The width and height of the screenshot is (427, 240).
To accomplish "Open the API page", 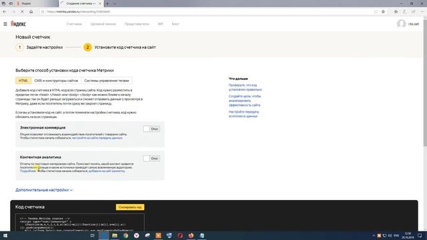I will (x=160, y=24).
